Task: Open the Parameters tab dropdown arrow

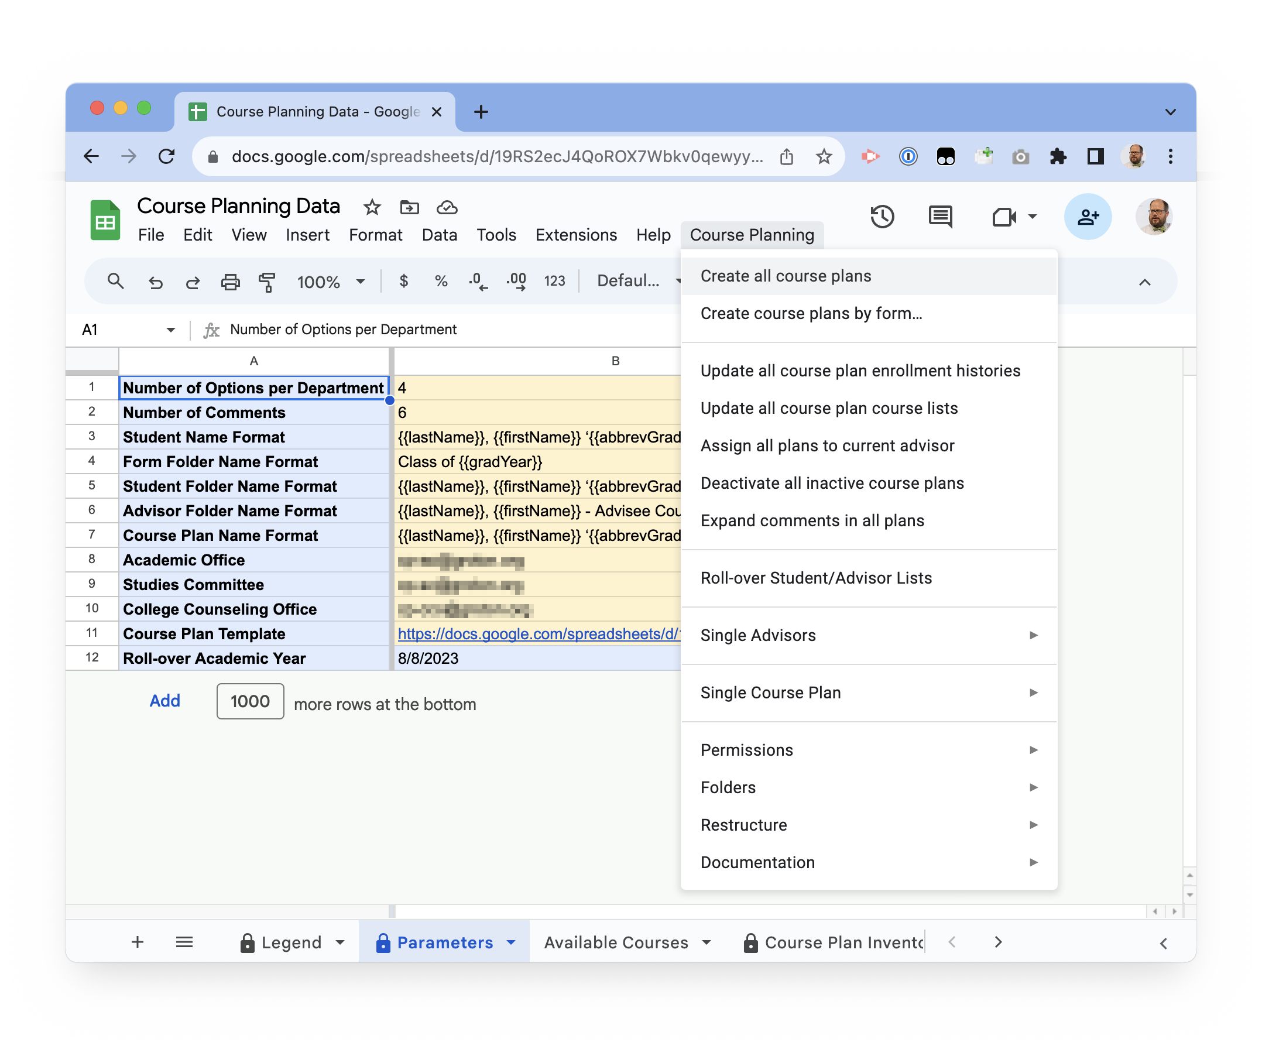Action: click(512, 942)
